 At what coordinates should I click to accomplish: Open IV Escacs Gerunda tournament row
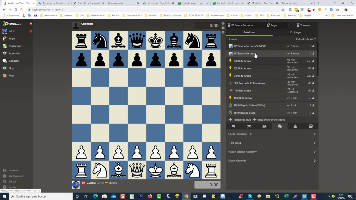271,53
